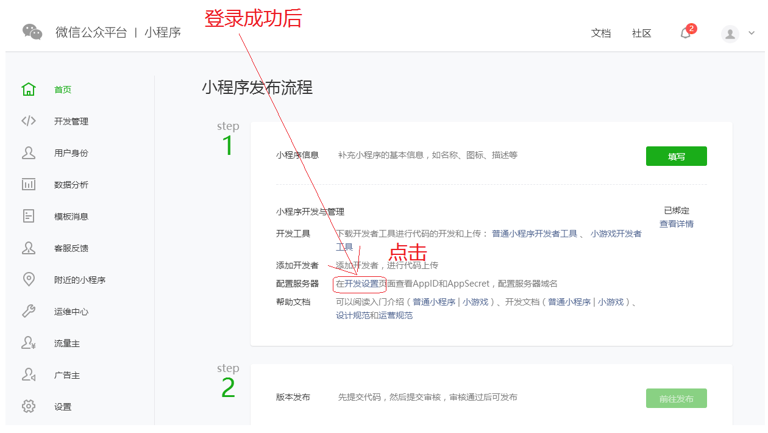The height and width of the screenshot is (433, 768).
Task: Open 模板消息 sidebar entry
Action: tap(71, 216)
